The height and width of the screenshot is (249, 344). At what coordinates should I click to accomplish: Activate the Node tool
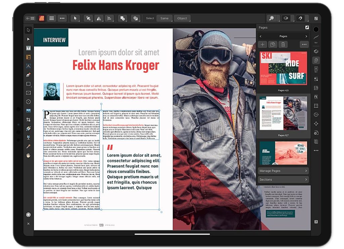(x=29, y=39)
